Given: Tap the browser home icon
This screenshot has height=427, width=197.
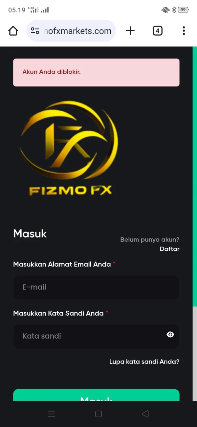Looking at the screenshot, I should [x=13, y=31].
